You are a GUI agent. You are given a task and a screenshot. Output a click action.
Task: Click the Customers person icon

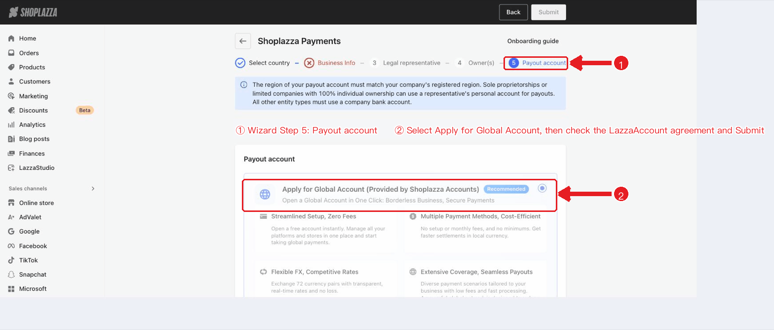click(x=11, y=82)
